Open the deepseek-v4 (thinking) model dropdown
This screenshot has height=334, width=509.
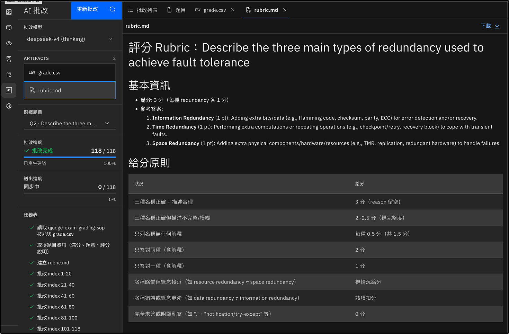point(70,39)
